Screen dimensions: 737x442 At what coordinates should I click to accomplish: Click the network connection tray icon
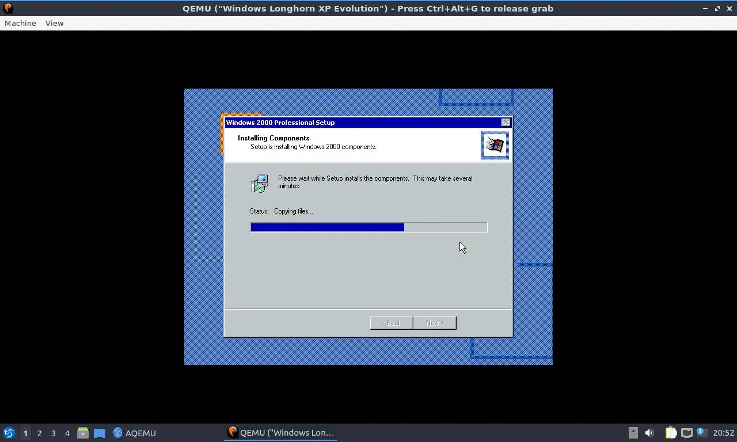pos(686,433)
